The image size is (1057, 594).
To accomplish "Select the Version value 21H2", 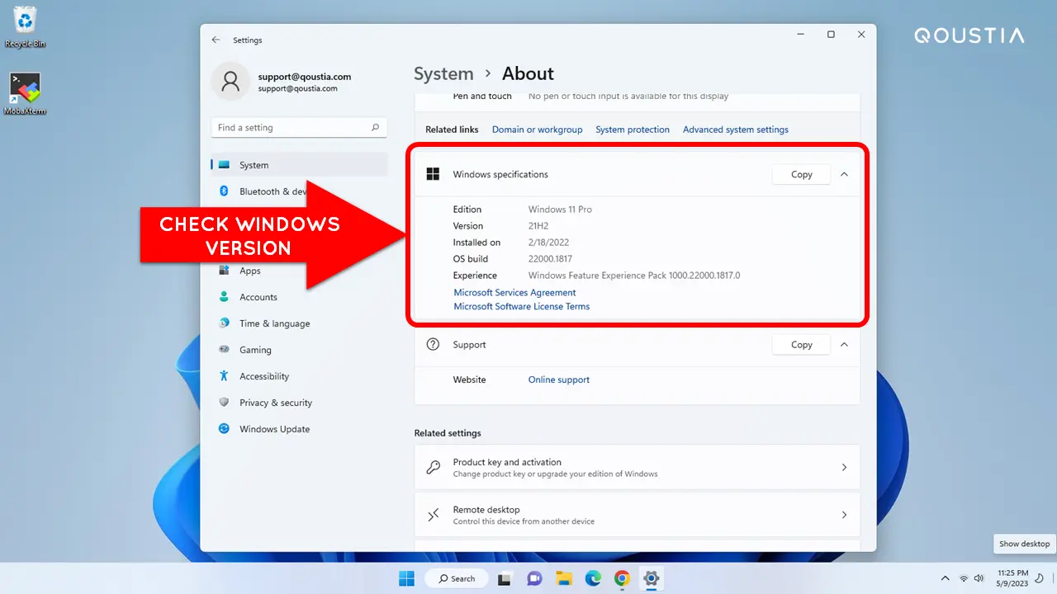I will pos(540,226).
